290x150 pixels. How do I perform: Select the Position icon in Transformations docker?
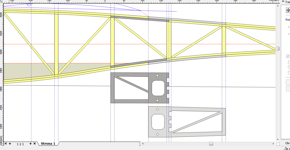[288, 10]
